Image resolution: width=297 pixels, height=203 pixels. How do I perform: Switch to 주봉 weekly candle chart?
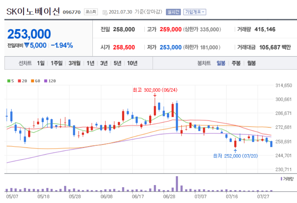[x=236, y=63]
